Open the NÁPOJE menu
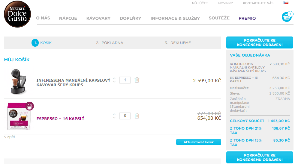 (68, 18)
